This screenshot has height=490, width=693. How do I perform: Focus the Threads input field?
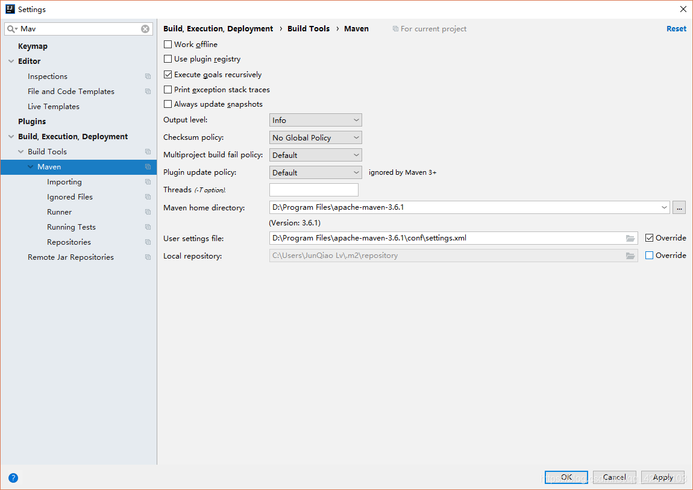[314, 189]
